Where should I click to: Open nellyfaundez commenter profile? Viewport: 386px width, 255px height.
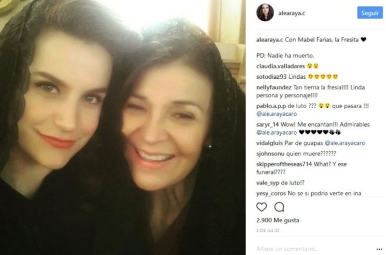274,87
